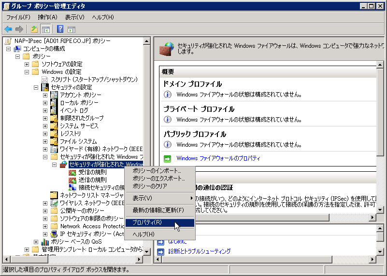387x276 pixels.
Task: Choose ポリシーのエクスポート... from context menu
Action: [160, 178]
